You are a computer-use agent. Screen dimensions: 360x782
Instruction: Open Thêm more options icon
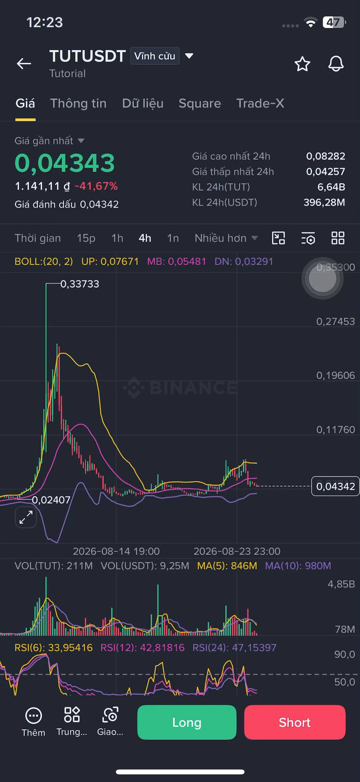tap(33, 723)
